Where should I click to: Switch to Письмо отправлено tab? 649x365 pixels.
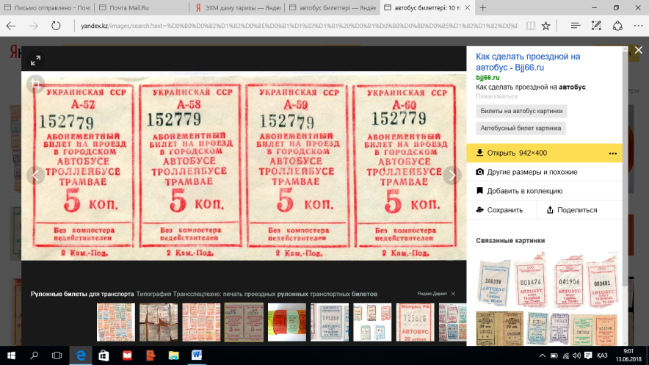point(48,7)
